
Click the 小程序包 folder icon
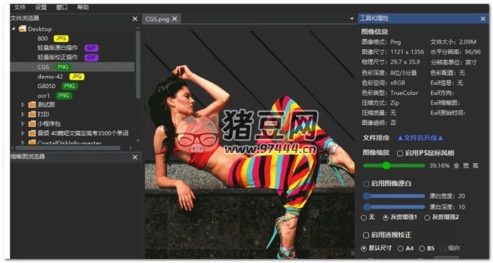[31, 124]
